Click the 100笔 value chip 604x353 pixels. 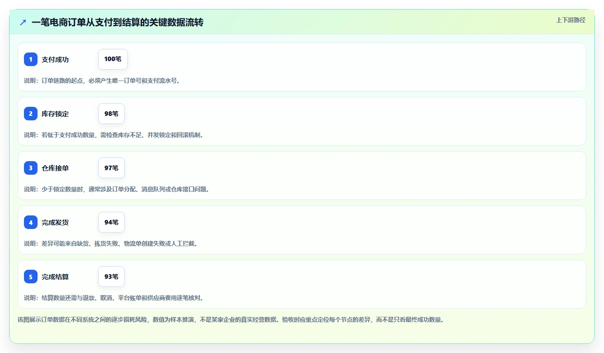click(x=113, y=59)
